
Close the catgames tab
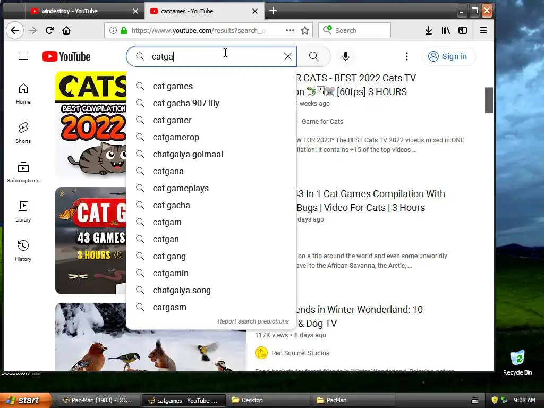[255, 11]
